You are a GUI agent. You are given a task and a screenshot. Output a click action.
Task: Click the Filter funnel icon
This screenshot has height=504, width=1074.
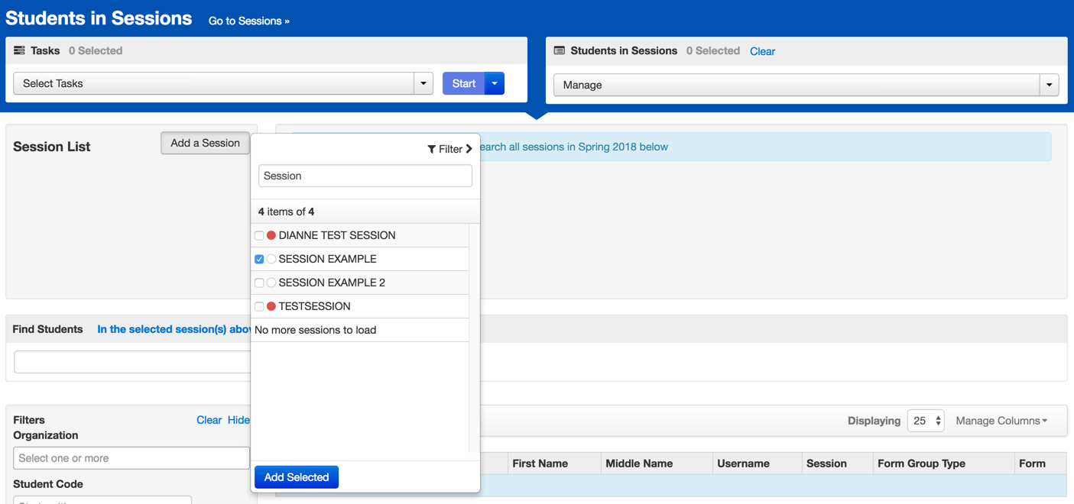(432, 149)
